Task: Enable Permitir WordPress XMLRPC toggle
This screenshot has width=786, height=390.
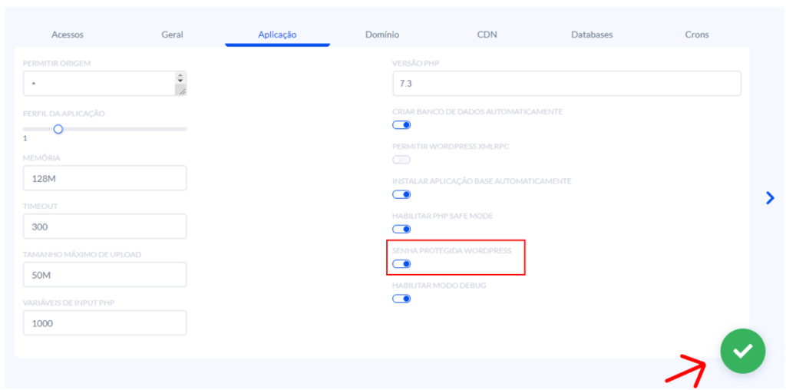Action: pos(401,160)
